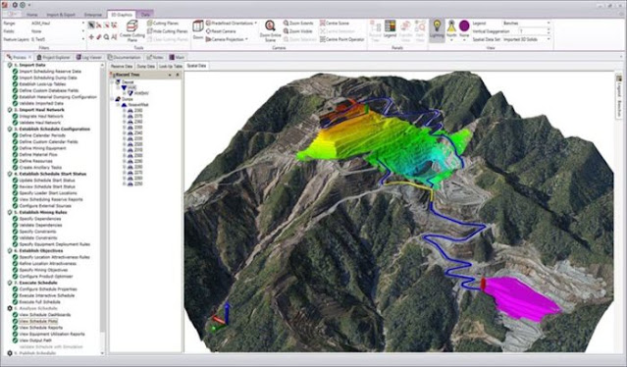Open the Documentation tab
Image resolution: width=627 pixels, height=367 pixels.
(124, 57)
